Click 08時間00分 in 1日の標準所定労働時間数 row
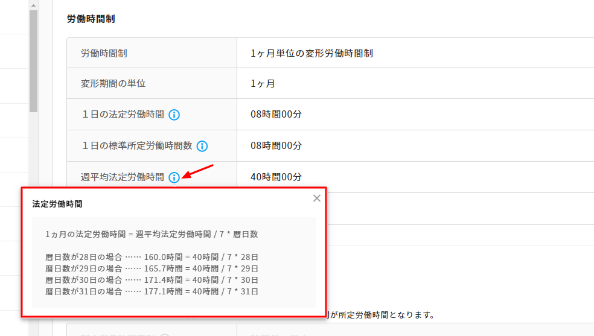This screenshot has width=594, height=336. point(276,146)
